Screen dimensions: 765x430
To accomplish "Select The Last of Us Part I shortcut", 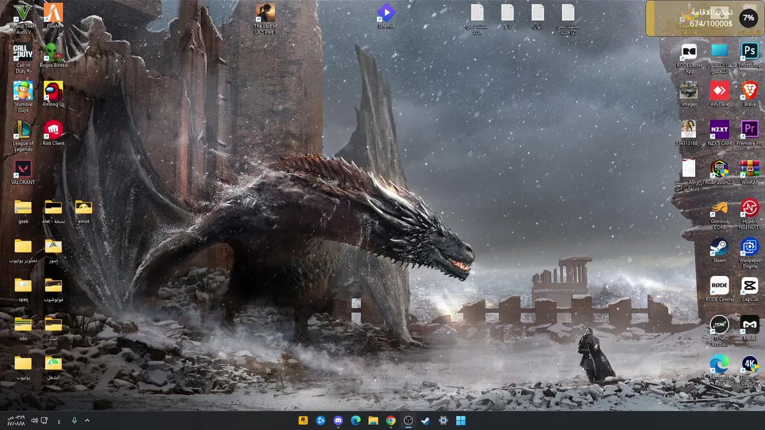I will click(265, 18).
